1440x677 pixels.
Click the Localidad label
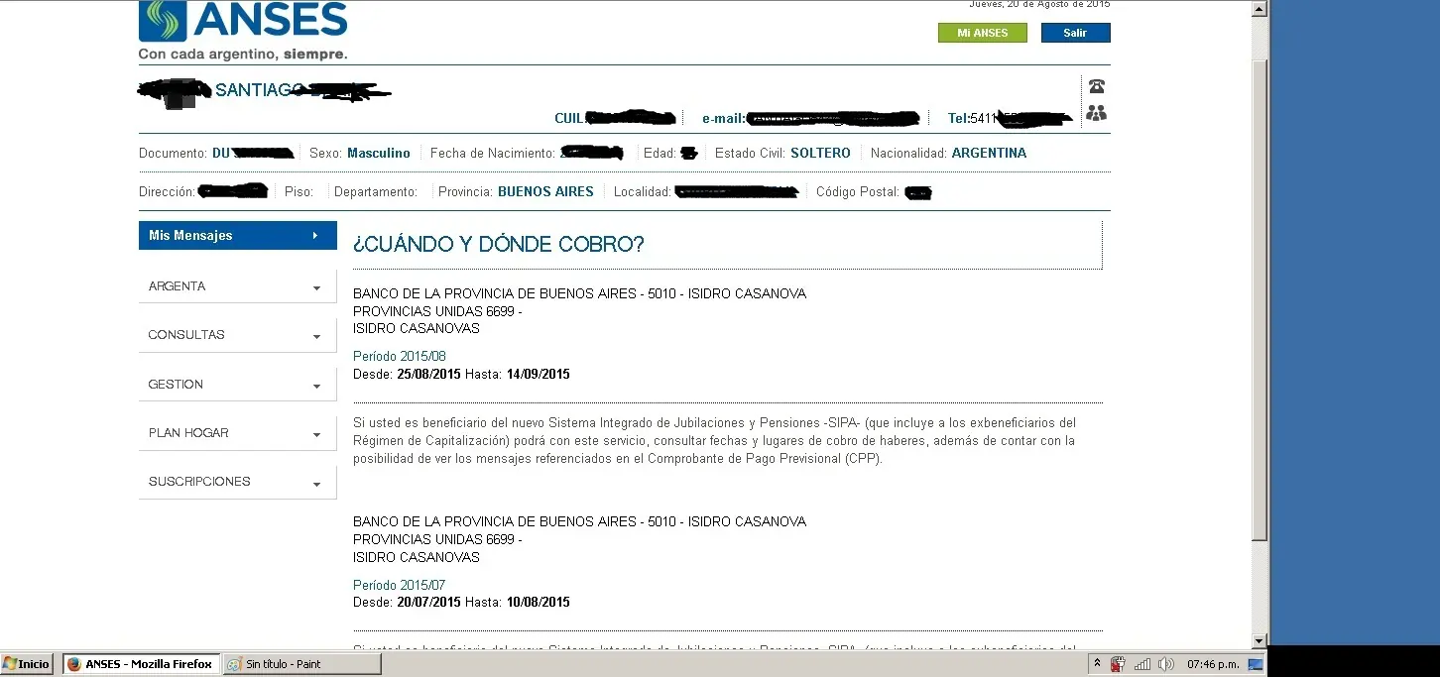coord(643,192)
